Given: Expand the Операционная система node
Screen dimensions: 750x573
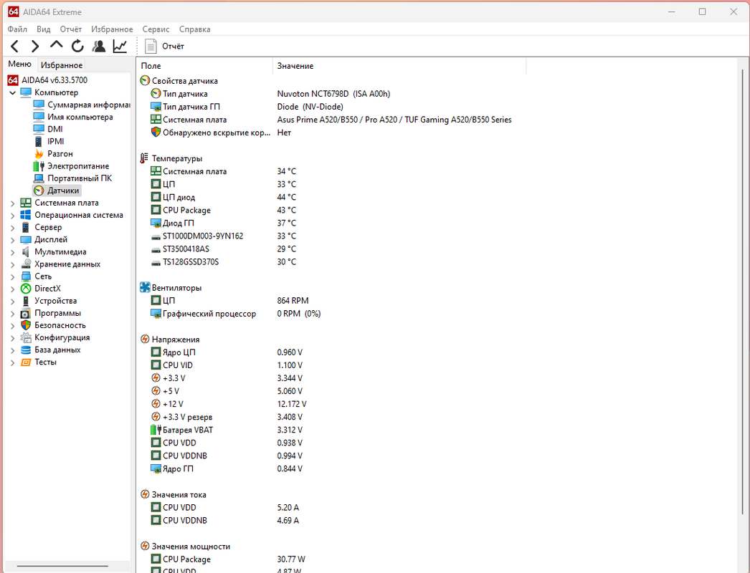Looking at the screenshot, I should (x=12, y=216).
